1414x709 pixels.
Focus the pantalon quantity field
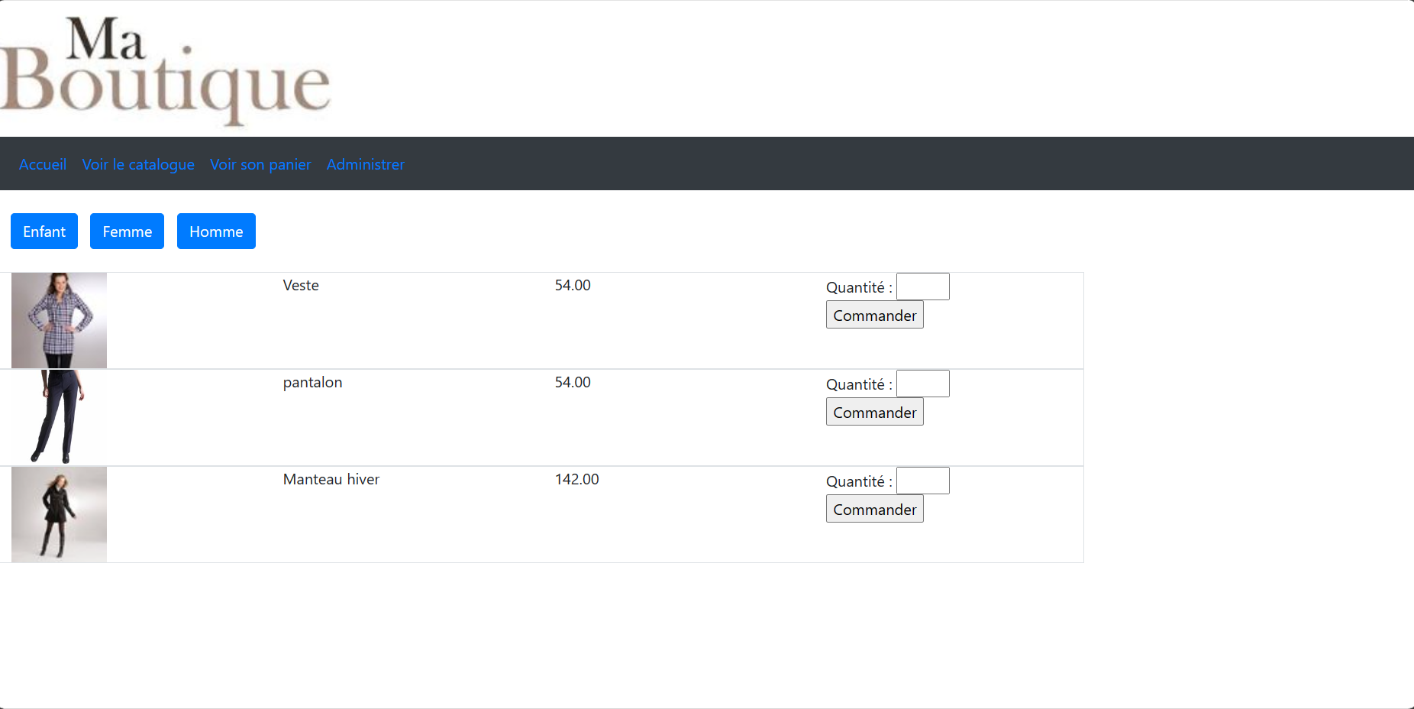922,384
